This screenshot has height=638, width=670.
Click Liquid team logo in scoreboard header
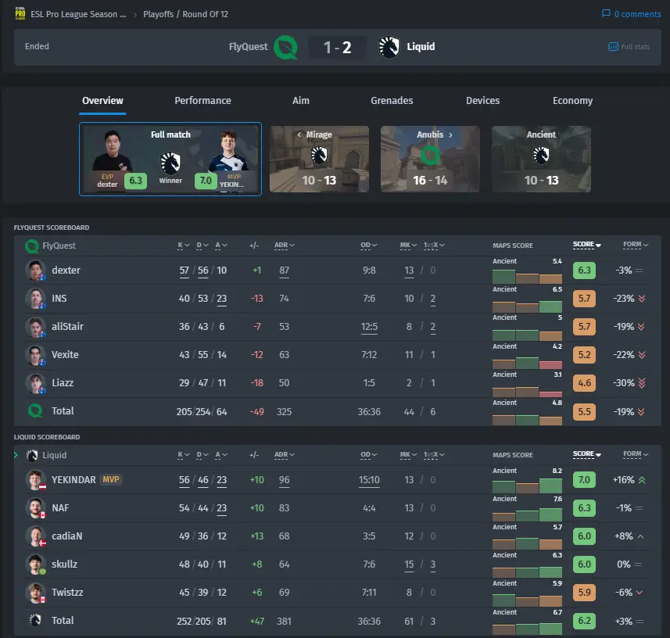point(32,456)
